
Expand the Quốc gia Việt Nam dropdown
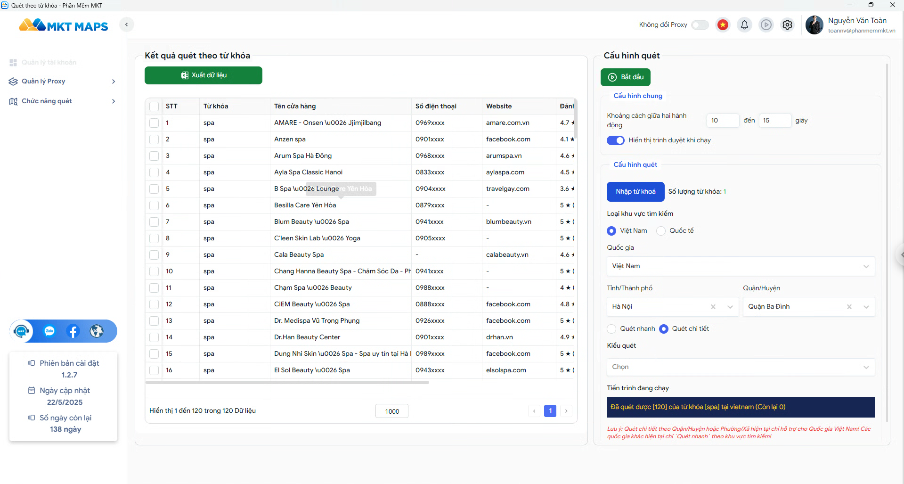[741, 266]
